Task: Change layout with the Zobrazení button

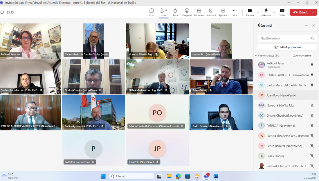Action: [x=199, y=12]
